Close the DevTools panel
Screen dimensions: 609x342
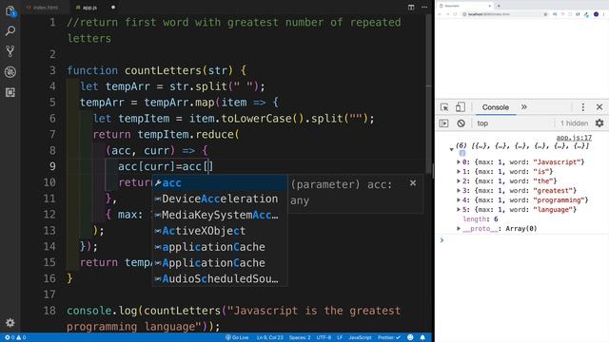click(599, 107)
